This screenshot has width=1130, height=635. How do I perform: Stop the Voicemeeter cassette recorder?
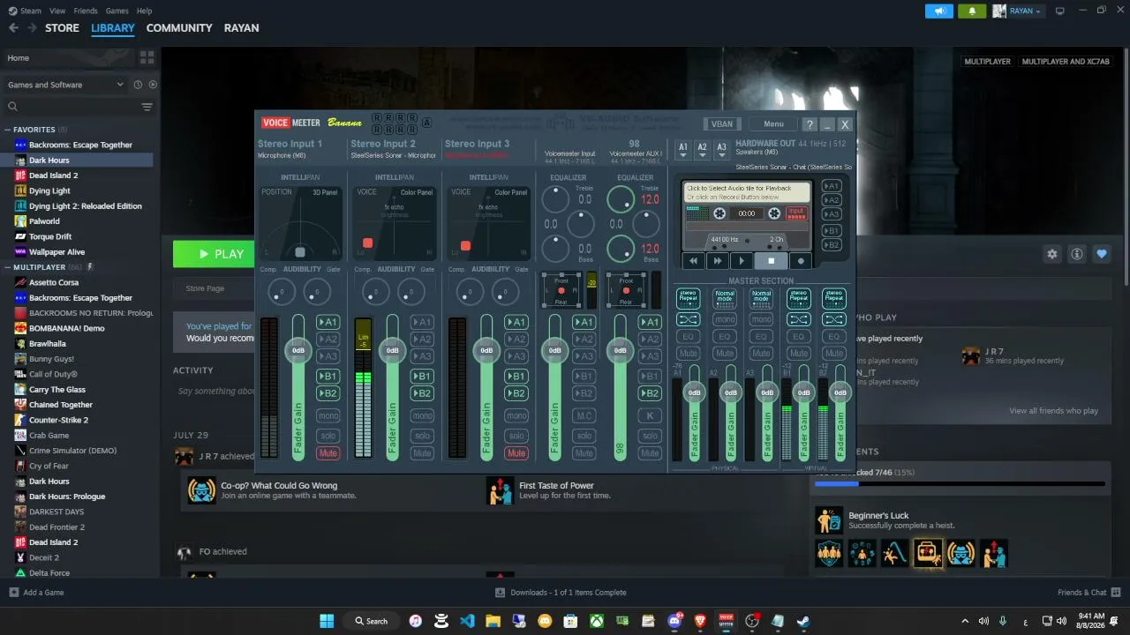tap(771, 261)
